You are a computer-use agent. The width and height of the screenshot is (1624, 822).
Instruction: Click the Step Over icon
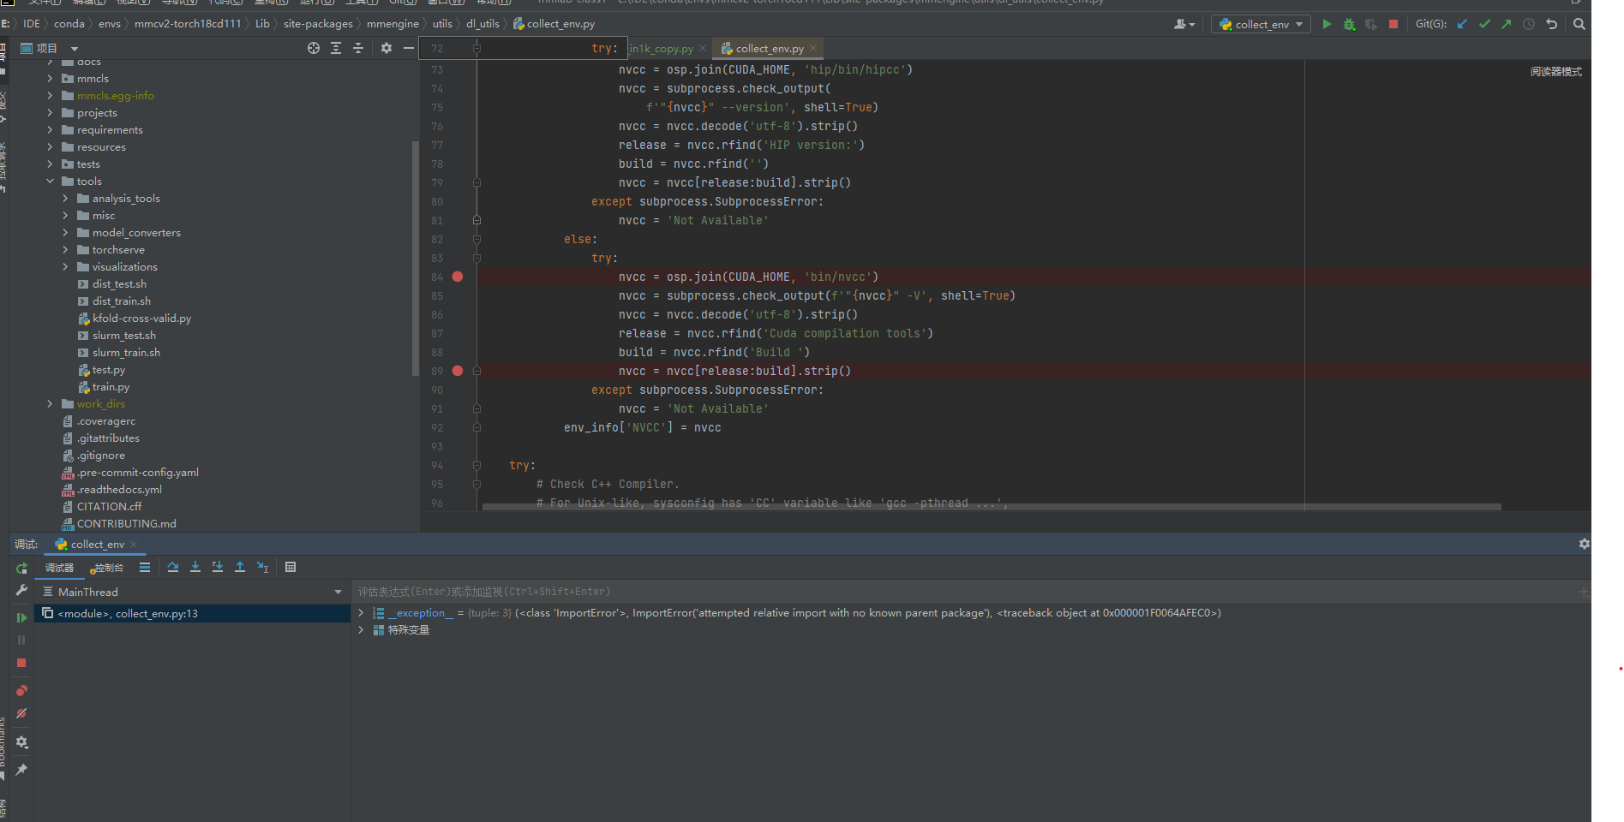(x=173, y=567)
